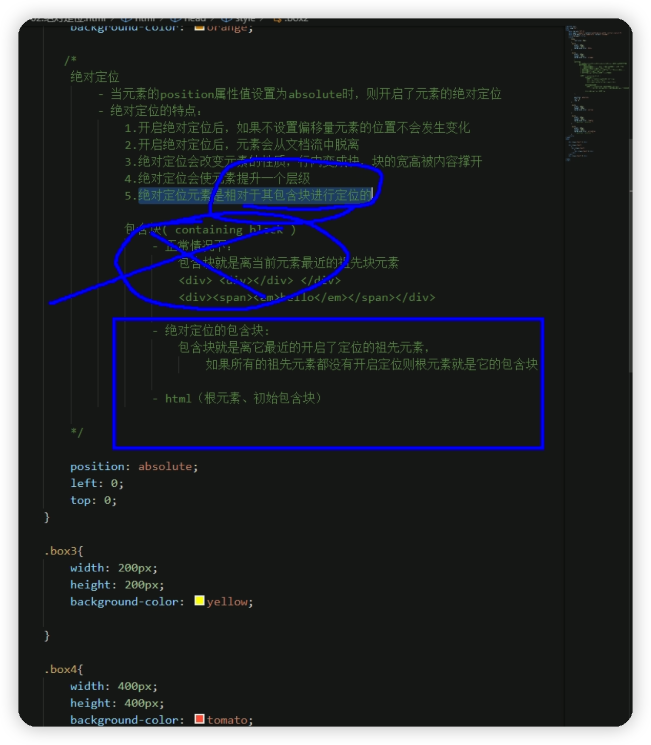
Task: Open the yellow color swatch picker
Action: coord(199,601)
